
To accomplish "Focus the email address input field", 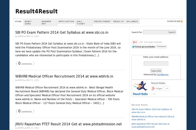I will [156, 64].
